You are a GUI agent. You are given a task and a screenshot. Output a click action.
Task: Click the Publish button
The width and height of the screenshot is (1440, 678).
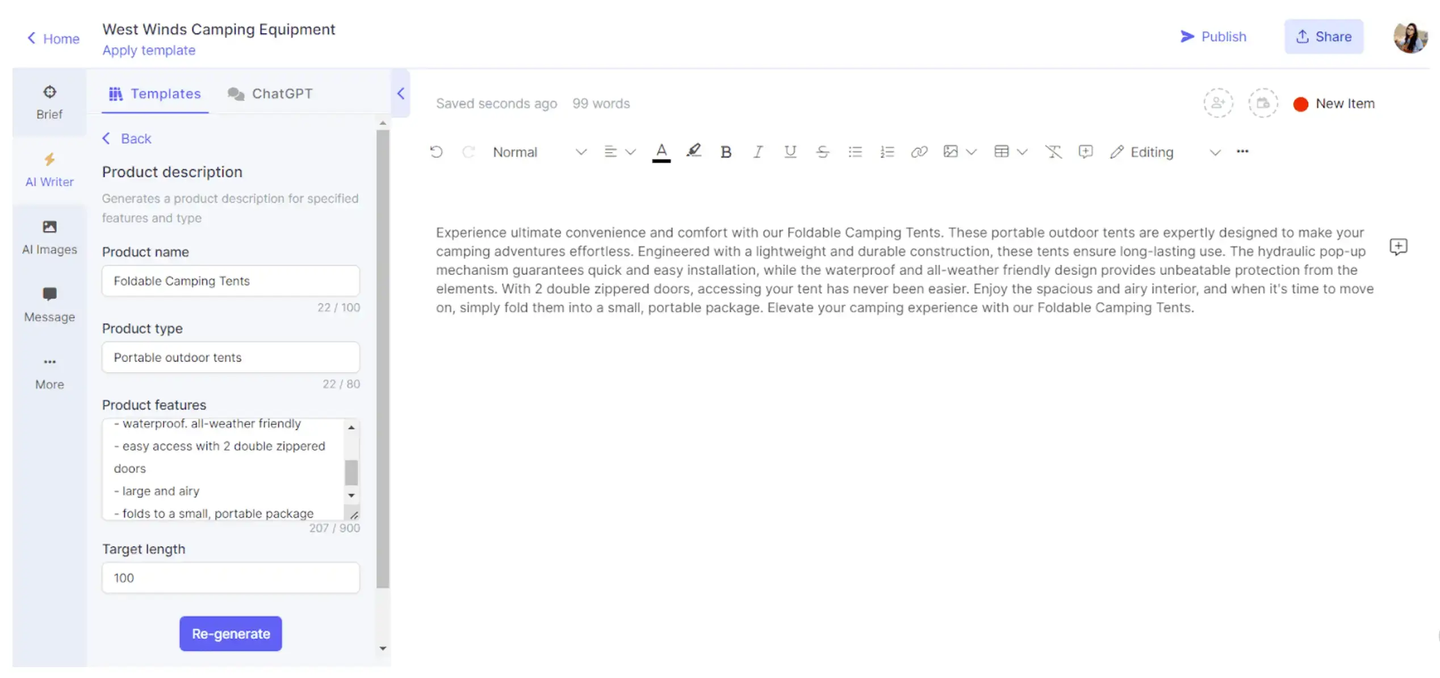tap(1213, 36)
